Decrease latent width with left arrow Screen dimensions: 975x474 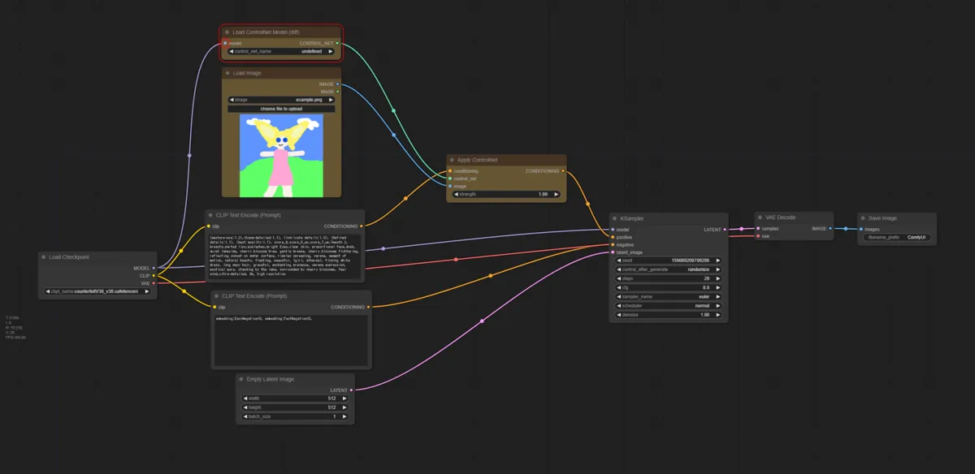click(x=245, y=399)
